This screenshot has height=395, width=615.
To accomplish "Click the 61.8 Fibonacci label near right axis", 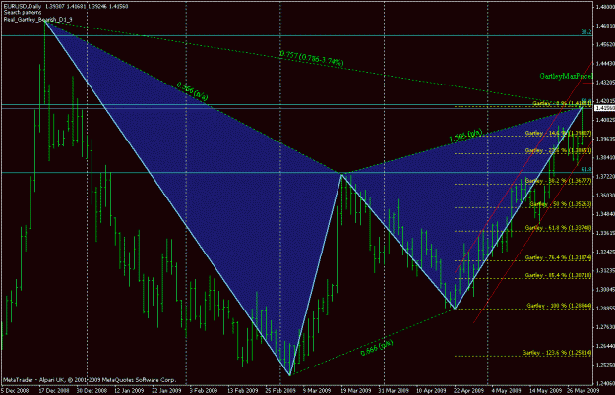I will click(x=586, y=169).
